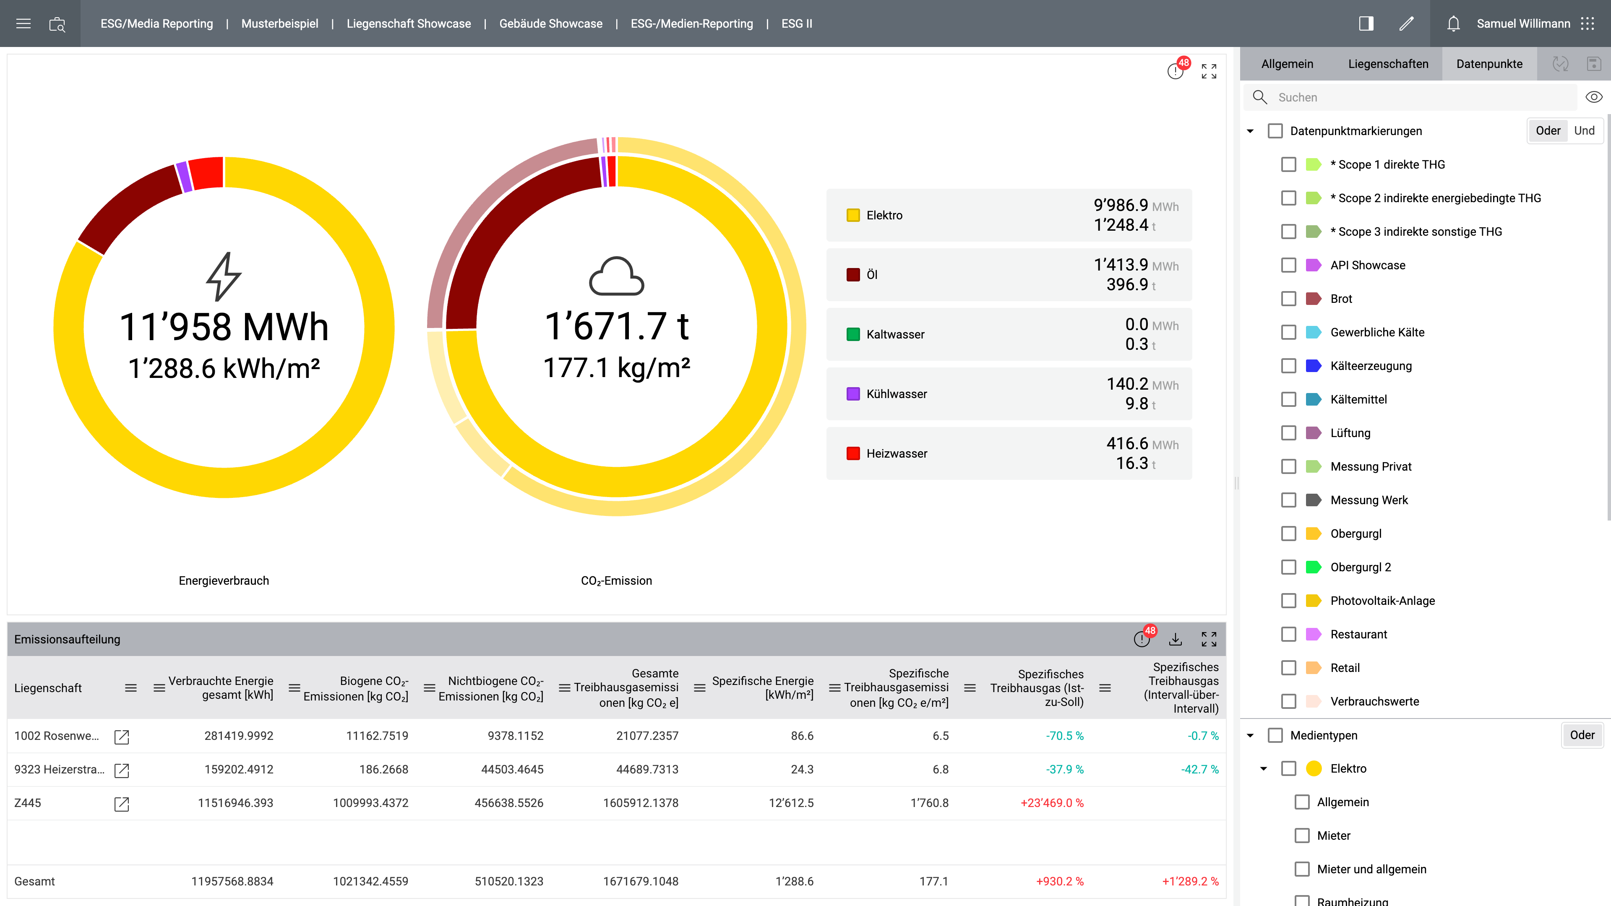Open the apps grid icon
Viewport: 1611px width, 906px height.
[x=1587, y=24]
